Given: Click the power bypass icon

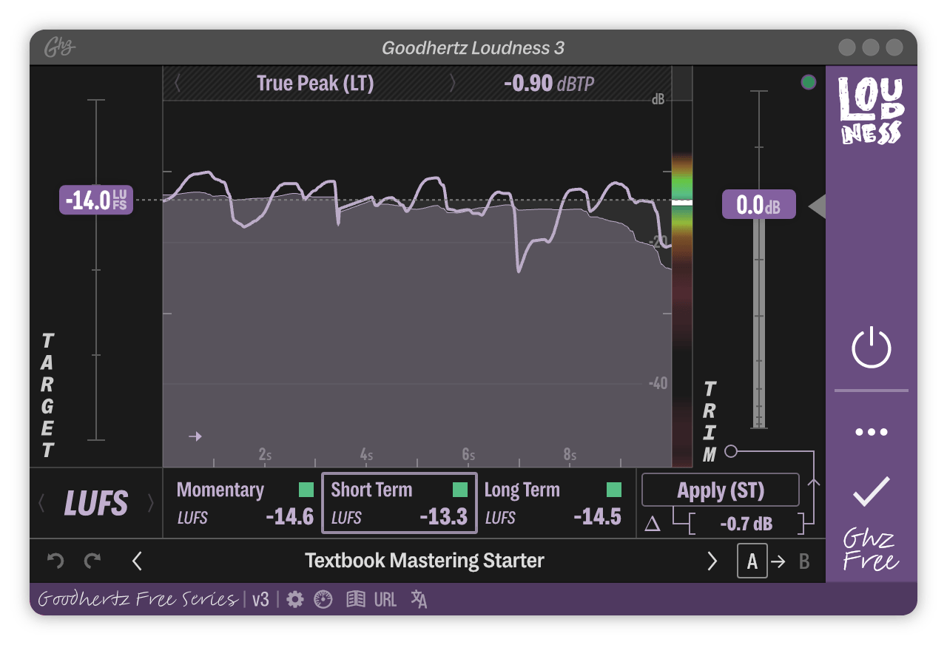Looking at the screenshot, I should 871,348.
